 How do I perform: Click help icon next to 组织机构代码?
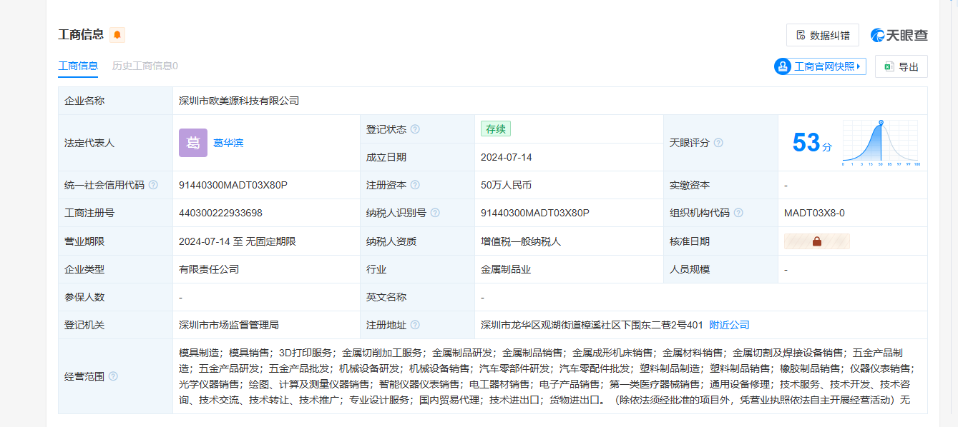pos(738,213)
